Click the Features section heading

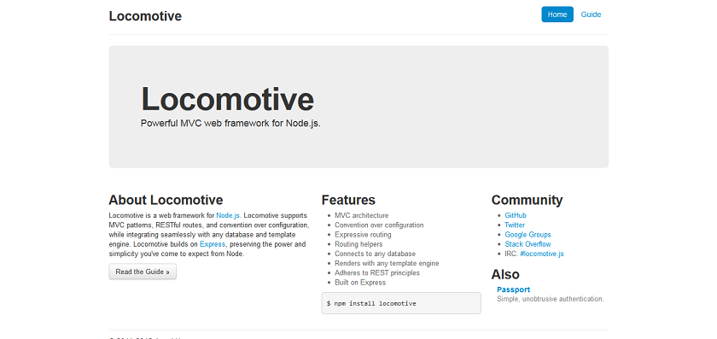(x=348, y=200)
